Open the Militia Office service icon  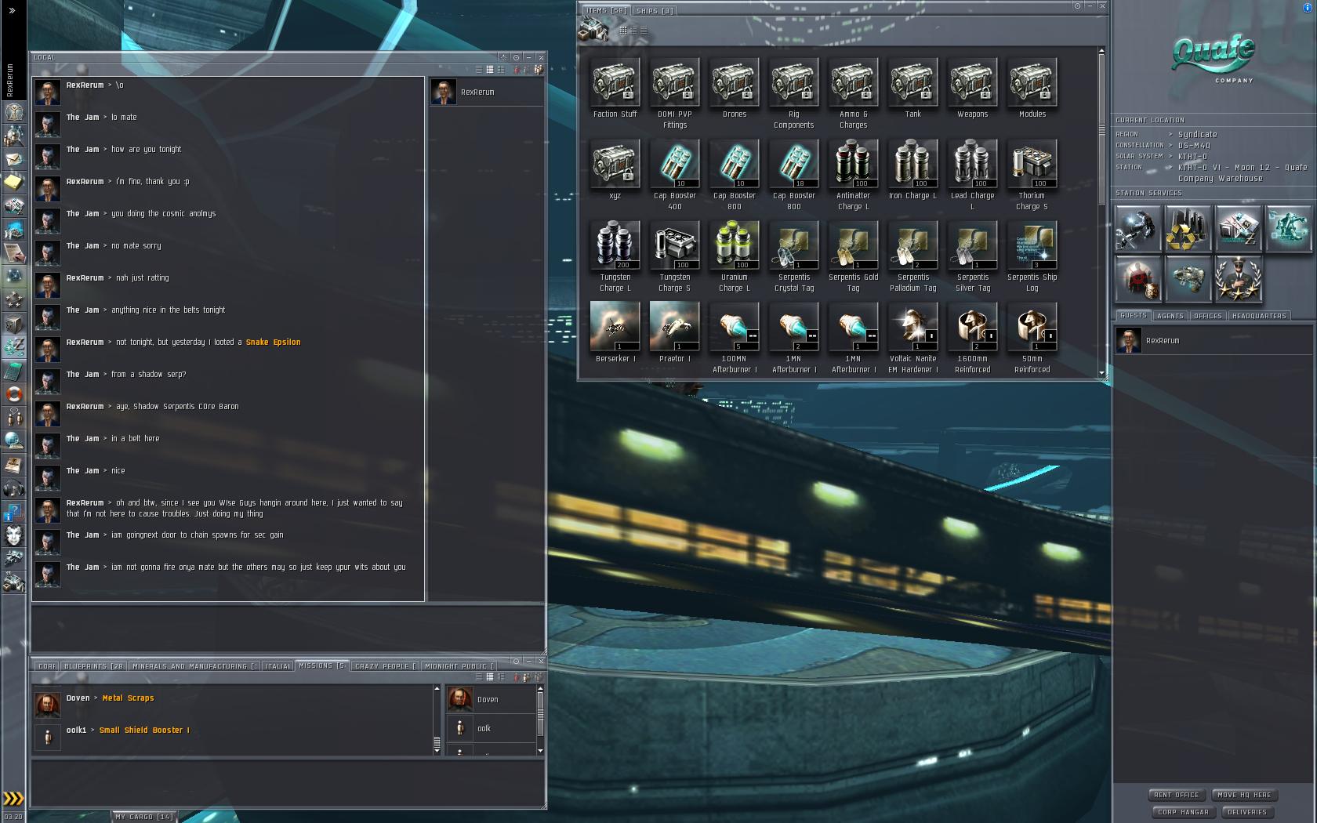1239,279
